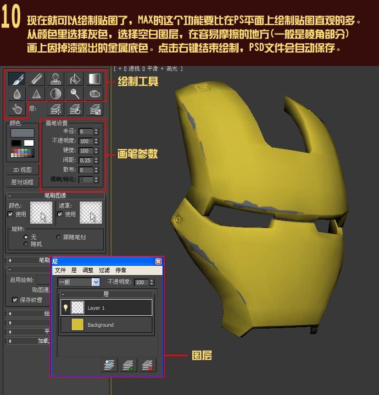Screen dimensions: 379x395
Task: Open the 调整 menu in layer dialog
Action: 87,270
